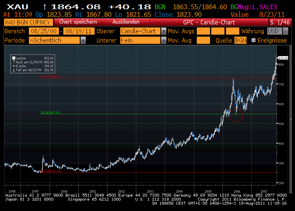The width and height of the screenshot is (295, 211).
Task: Click the second Mov. Avgs input box
Action: click(x=218, y=31)
